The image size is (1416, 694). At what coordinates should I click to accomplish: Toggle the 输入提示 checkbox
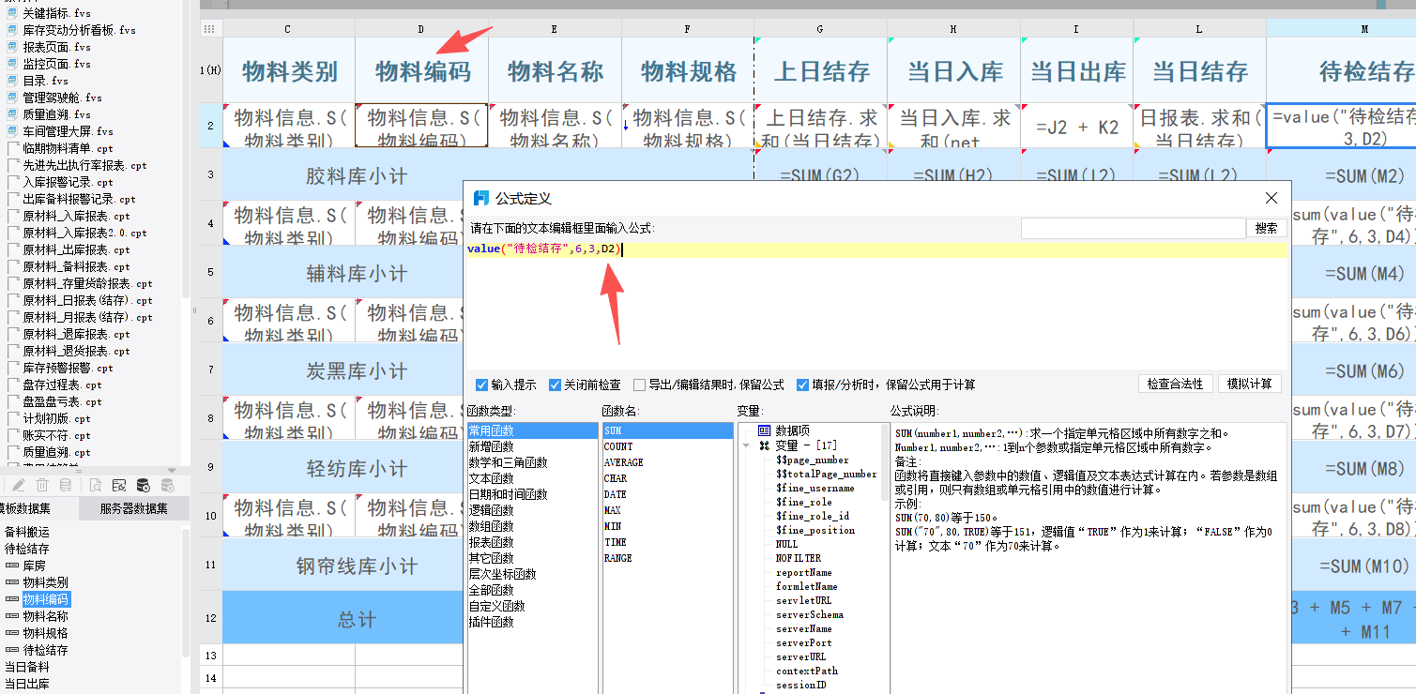click(x=482, y=385)
